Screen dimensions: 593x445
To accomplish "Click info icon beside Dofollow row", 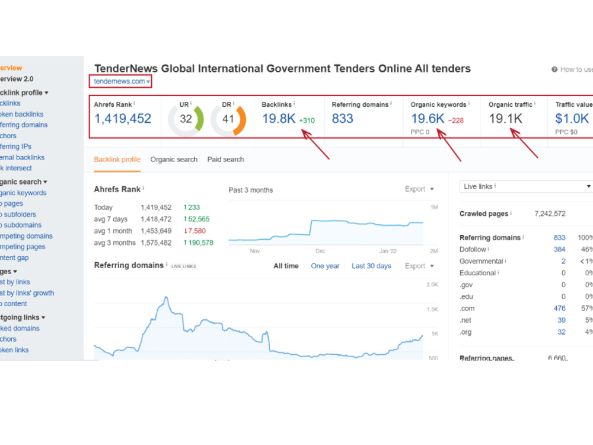I will coord(489,249).
